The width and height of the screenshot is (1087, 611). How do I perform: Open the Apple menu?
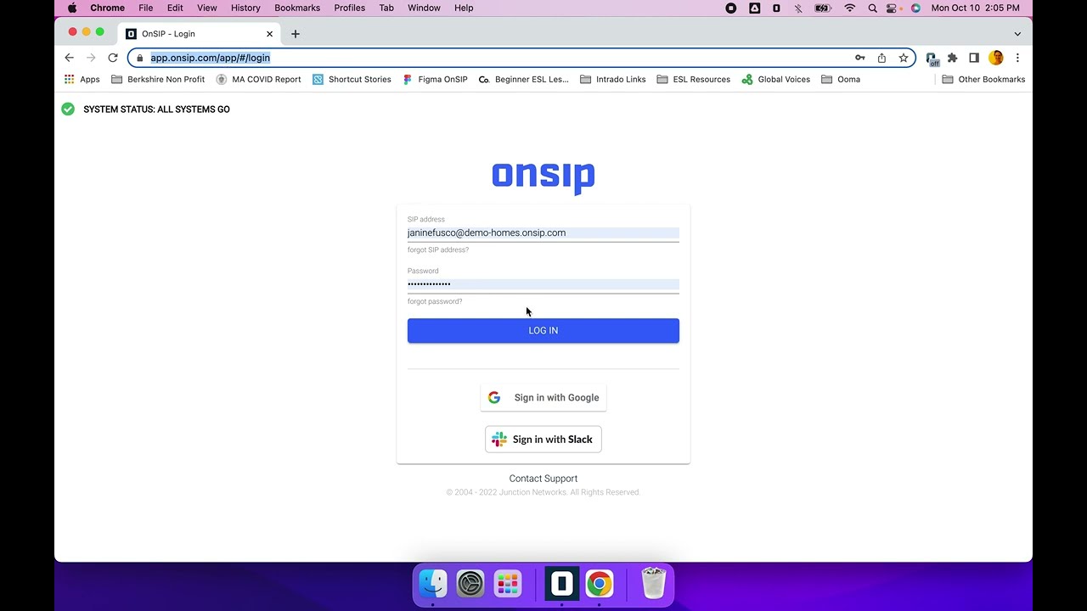coord(72,8)
